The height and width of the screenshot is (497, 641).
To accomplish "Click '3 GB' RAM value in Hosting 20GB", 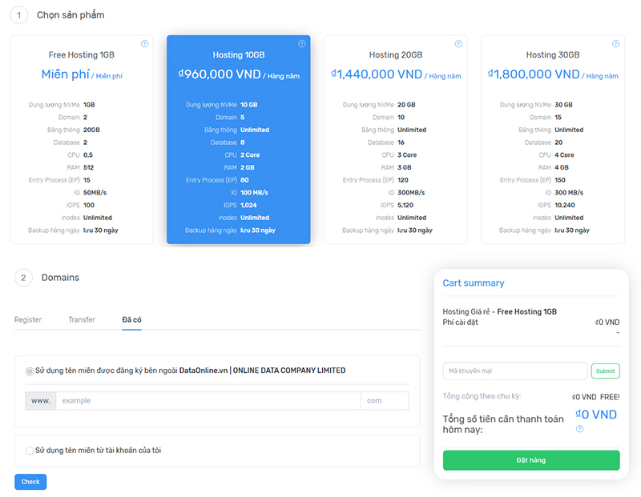I will [405, 167].
